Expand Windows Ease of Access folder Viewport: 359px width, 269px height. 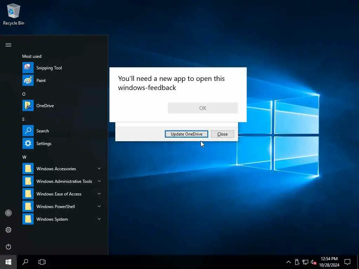click(x=62, y=194)
